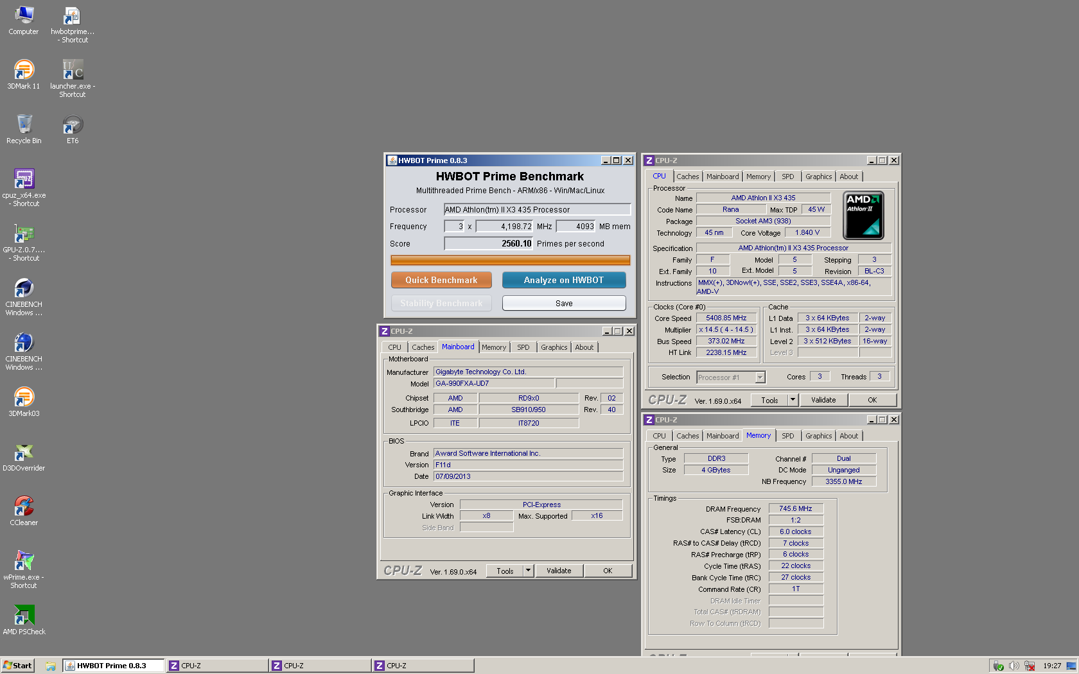
Task: Switch to HWBOT Prime 0.8.3 taskbar button
Action: pyautogui.click(x=113, y=666)
